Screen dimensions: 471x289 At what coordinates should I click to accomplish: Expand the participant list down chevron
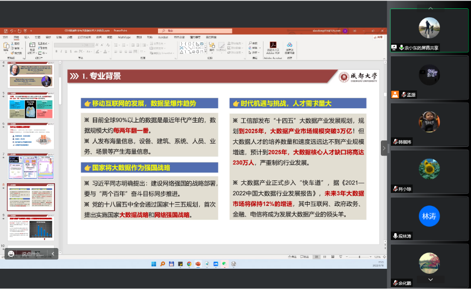click(x=430, y=279)
